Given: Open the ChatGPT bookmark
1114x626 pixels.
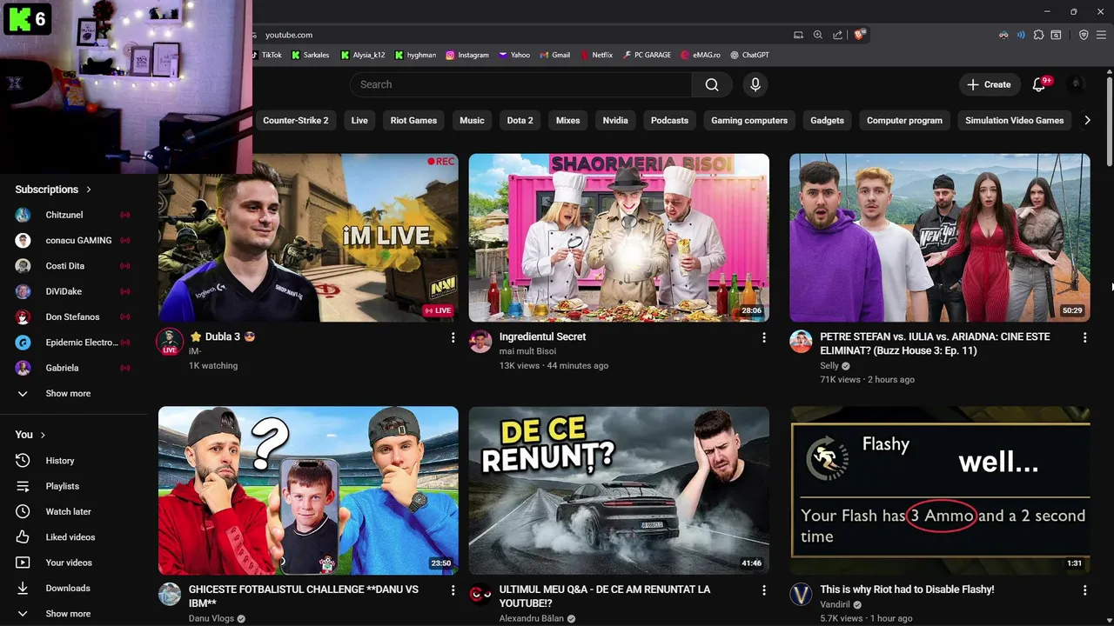Looking at the screenshot, I should [x=749, y=55].
